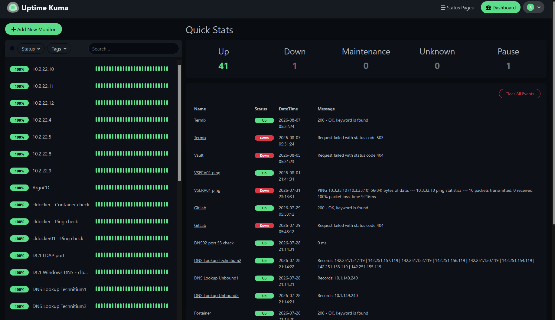
Task: Click the page vertical scrollbar on the right
Action: click(x=553, y=113)
